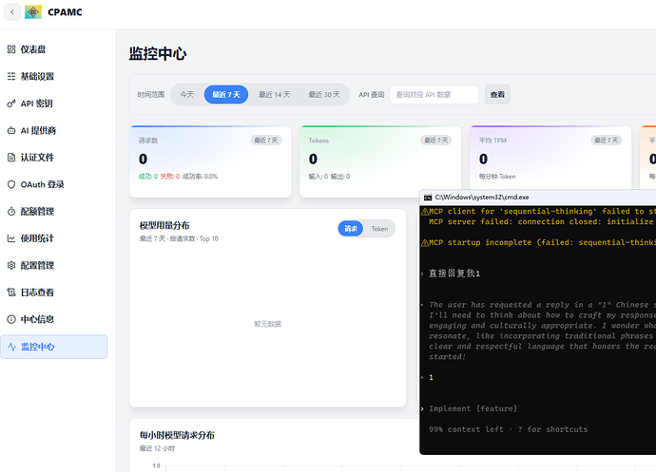The height and width of the screenshot is (472, 656).
Task: Click the back chevron button beside CPAMC
Action: pyautogui.click(x=12, y=11)
